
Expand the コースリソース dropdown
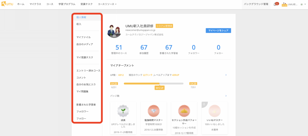click(x=107, y=4)
